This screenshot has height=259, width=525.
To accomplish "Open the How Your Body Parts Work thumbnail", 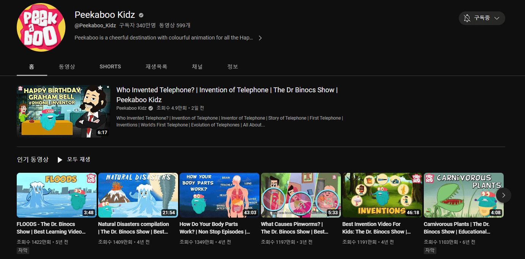I will click(x=220, y=195).
